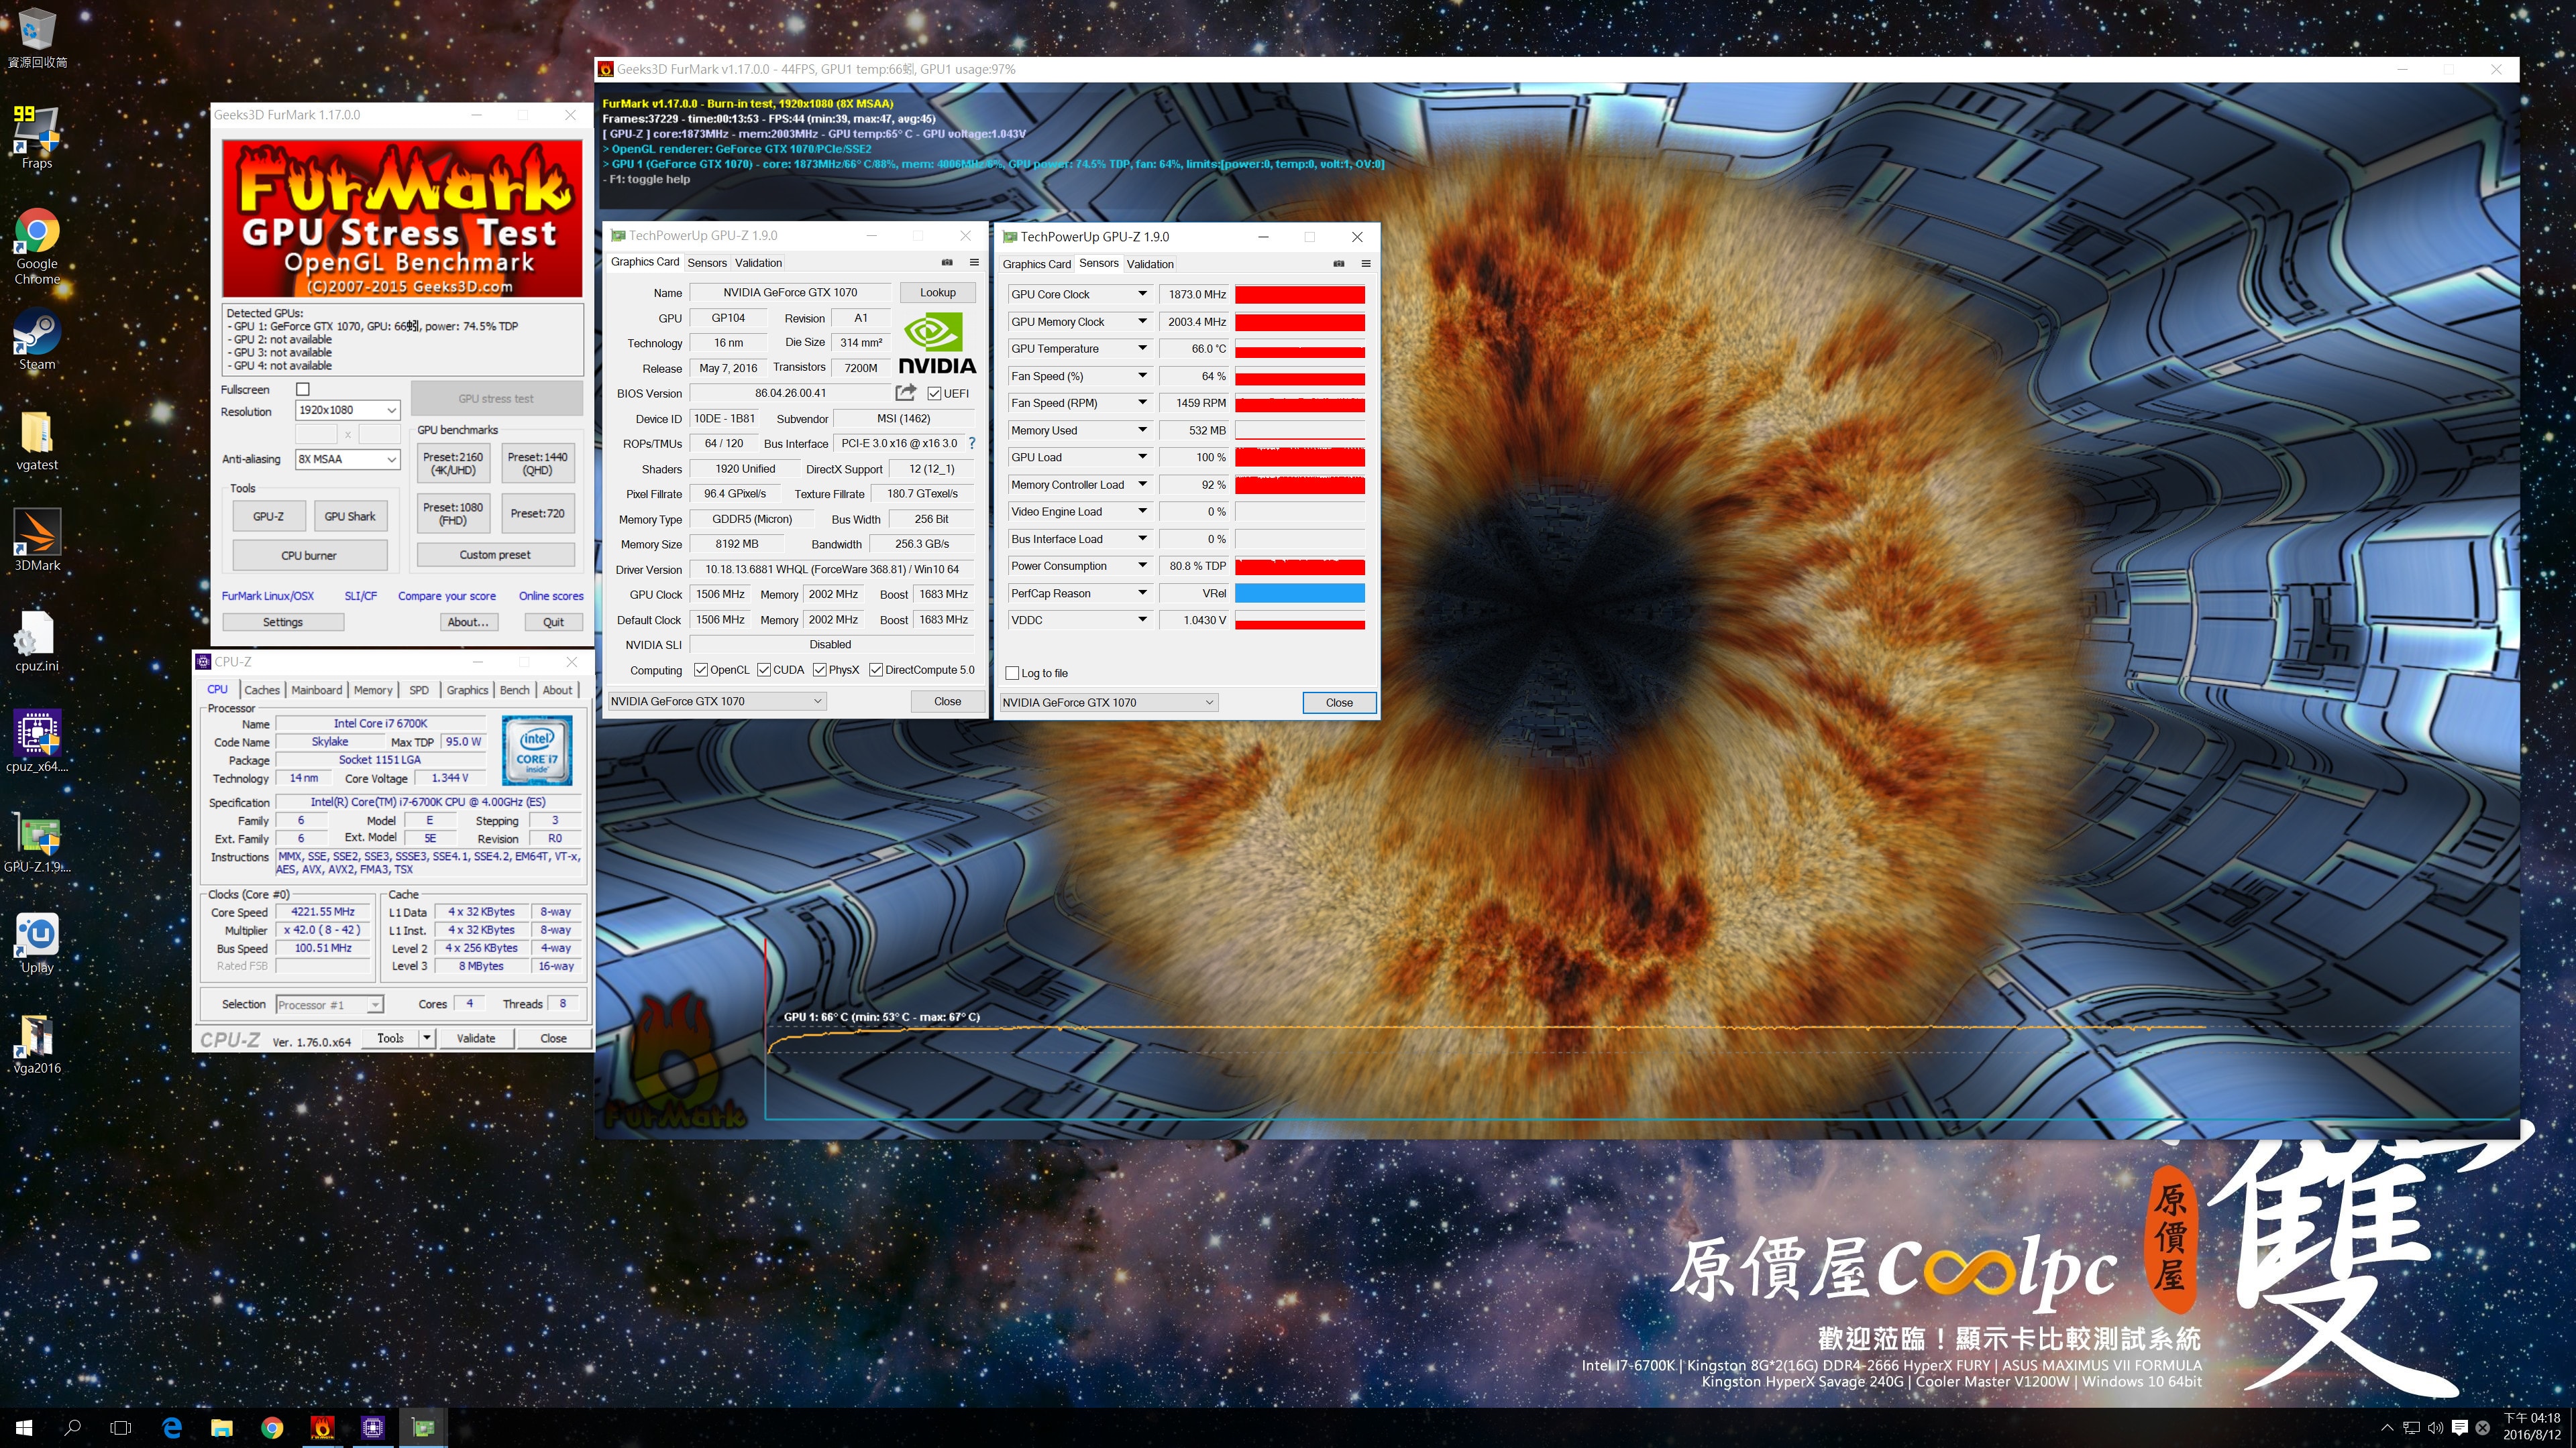Click the Validate button in CPU-Z

pyautogui.click(x=476, y=1037)
